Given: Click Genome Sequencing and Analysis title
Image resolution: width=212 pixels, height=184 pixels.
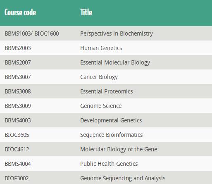Looking at the screenshot, I should pyautogui.click(x=123, y=178).
